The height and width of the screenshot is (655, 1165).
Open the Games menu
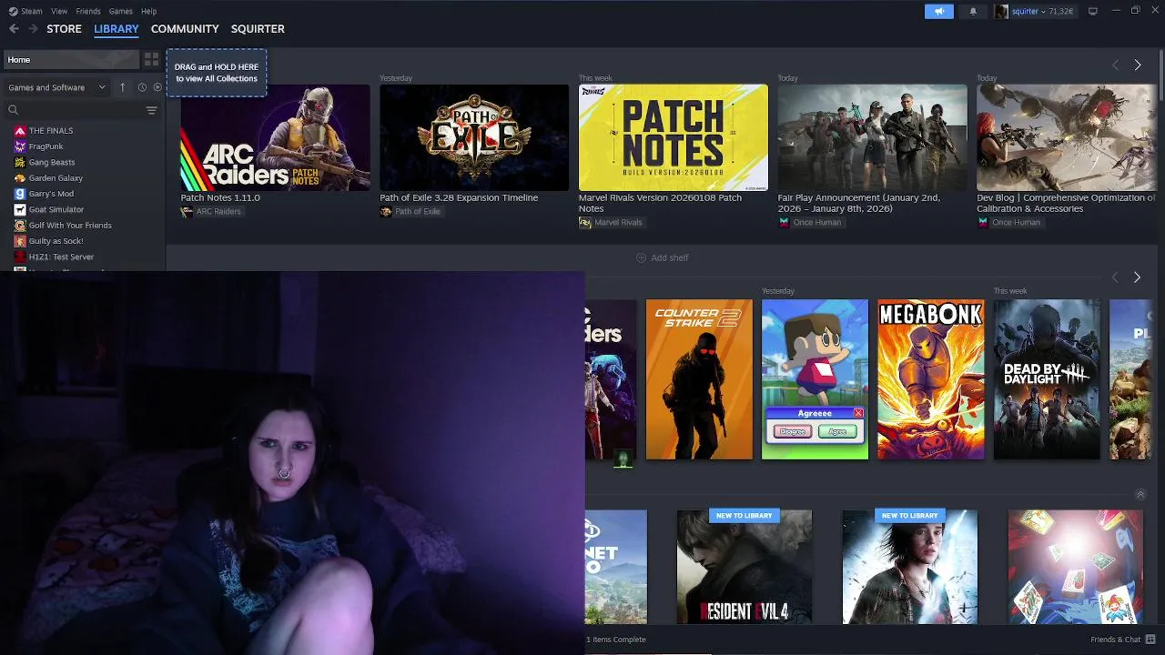click(x=121, y=11)
